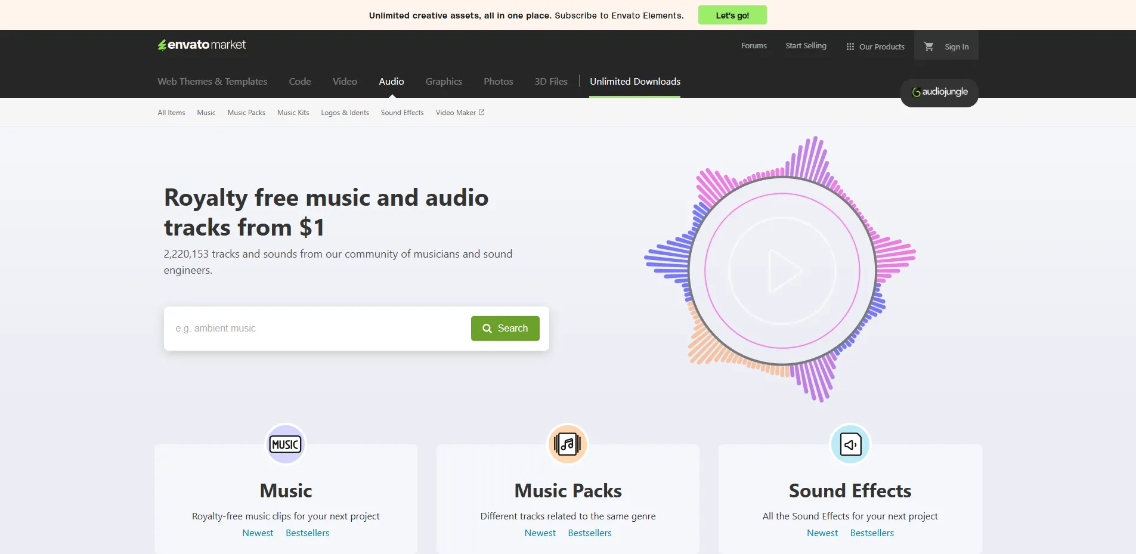
Task: Click the Sound Effects card heading
Action: click(850, 491)
